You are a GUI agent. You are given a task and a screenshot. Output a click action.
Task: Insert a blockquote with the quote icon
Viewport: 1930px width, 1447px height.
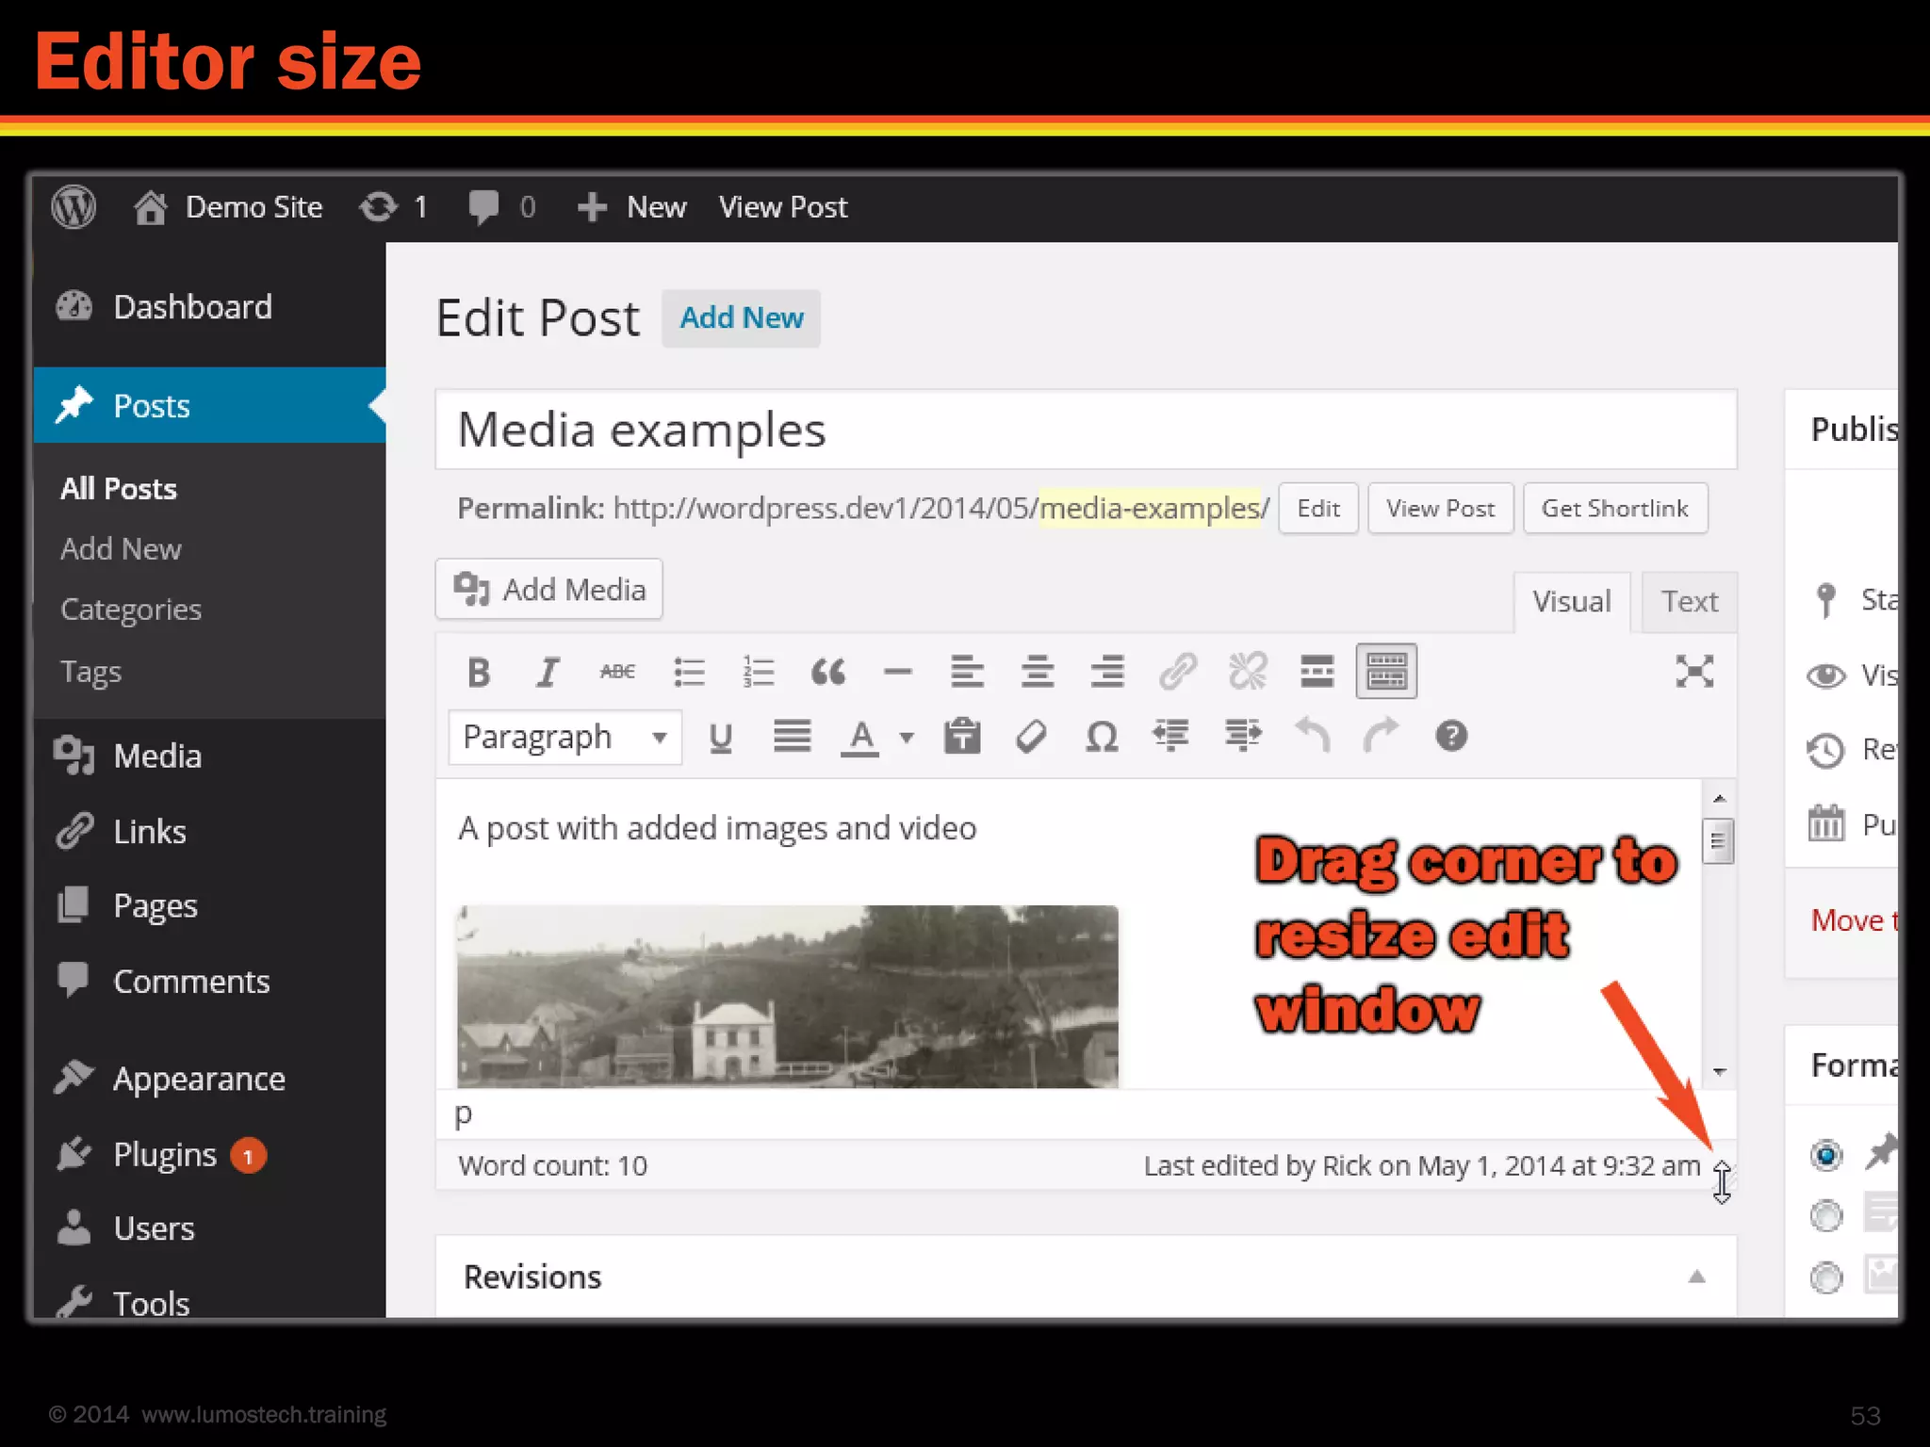point(827,673)
